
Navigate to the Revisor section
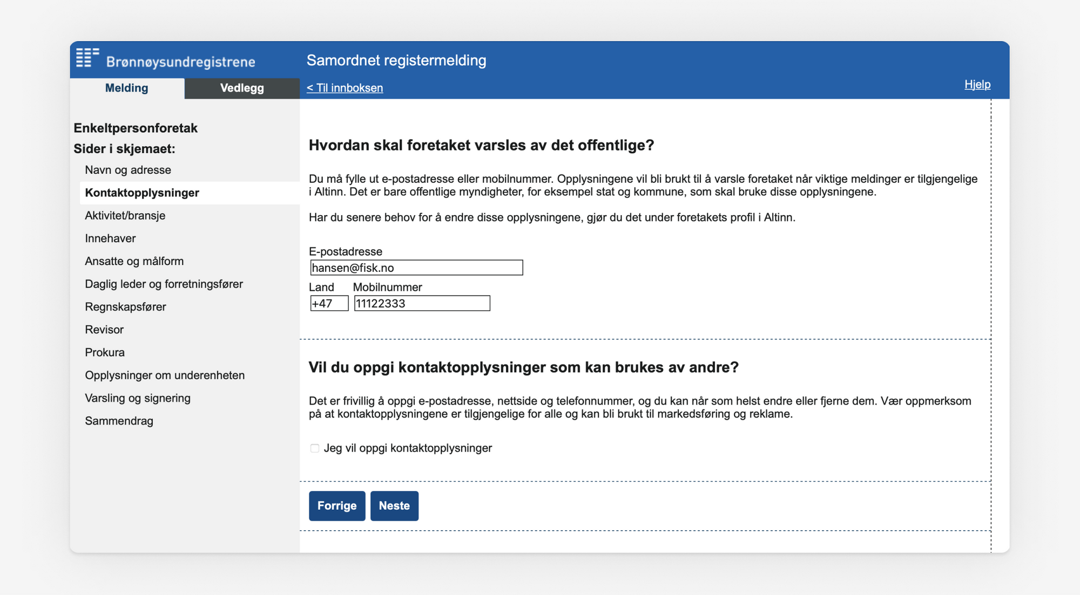[x=104, y=329]
